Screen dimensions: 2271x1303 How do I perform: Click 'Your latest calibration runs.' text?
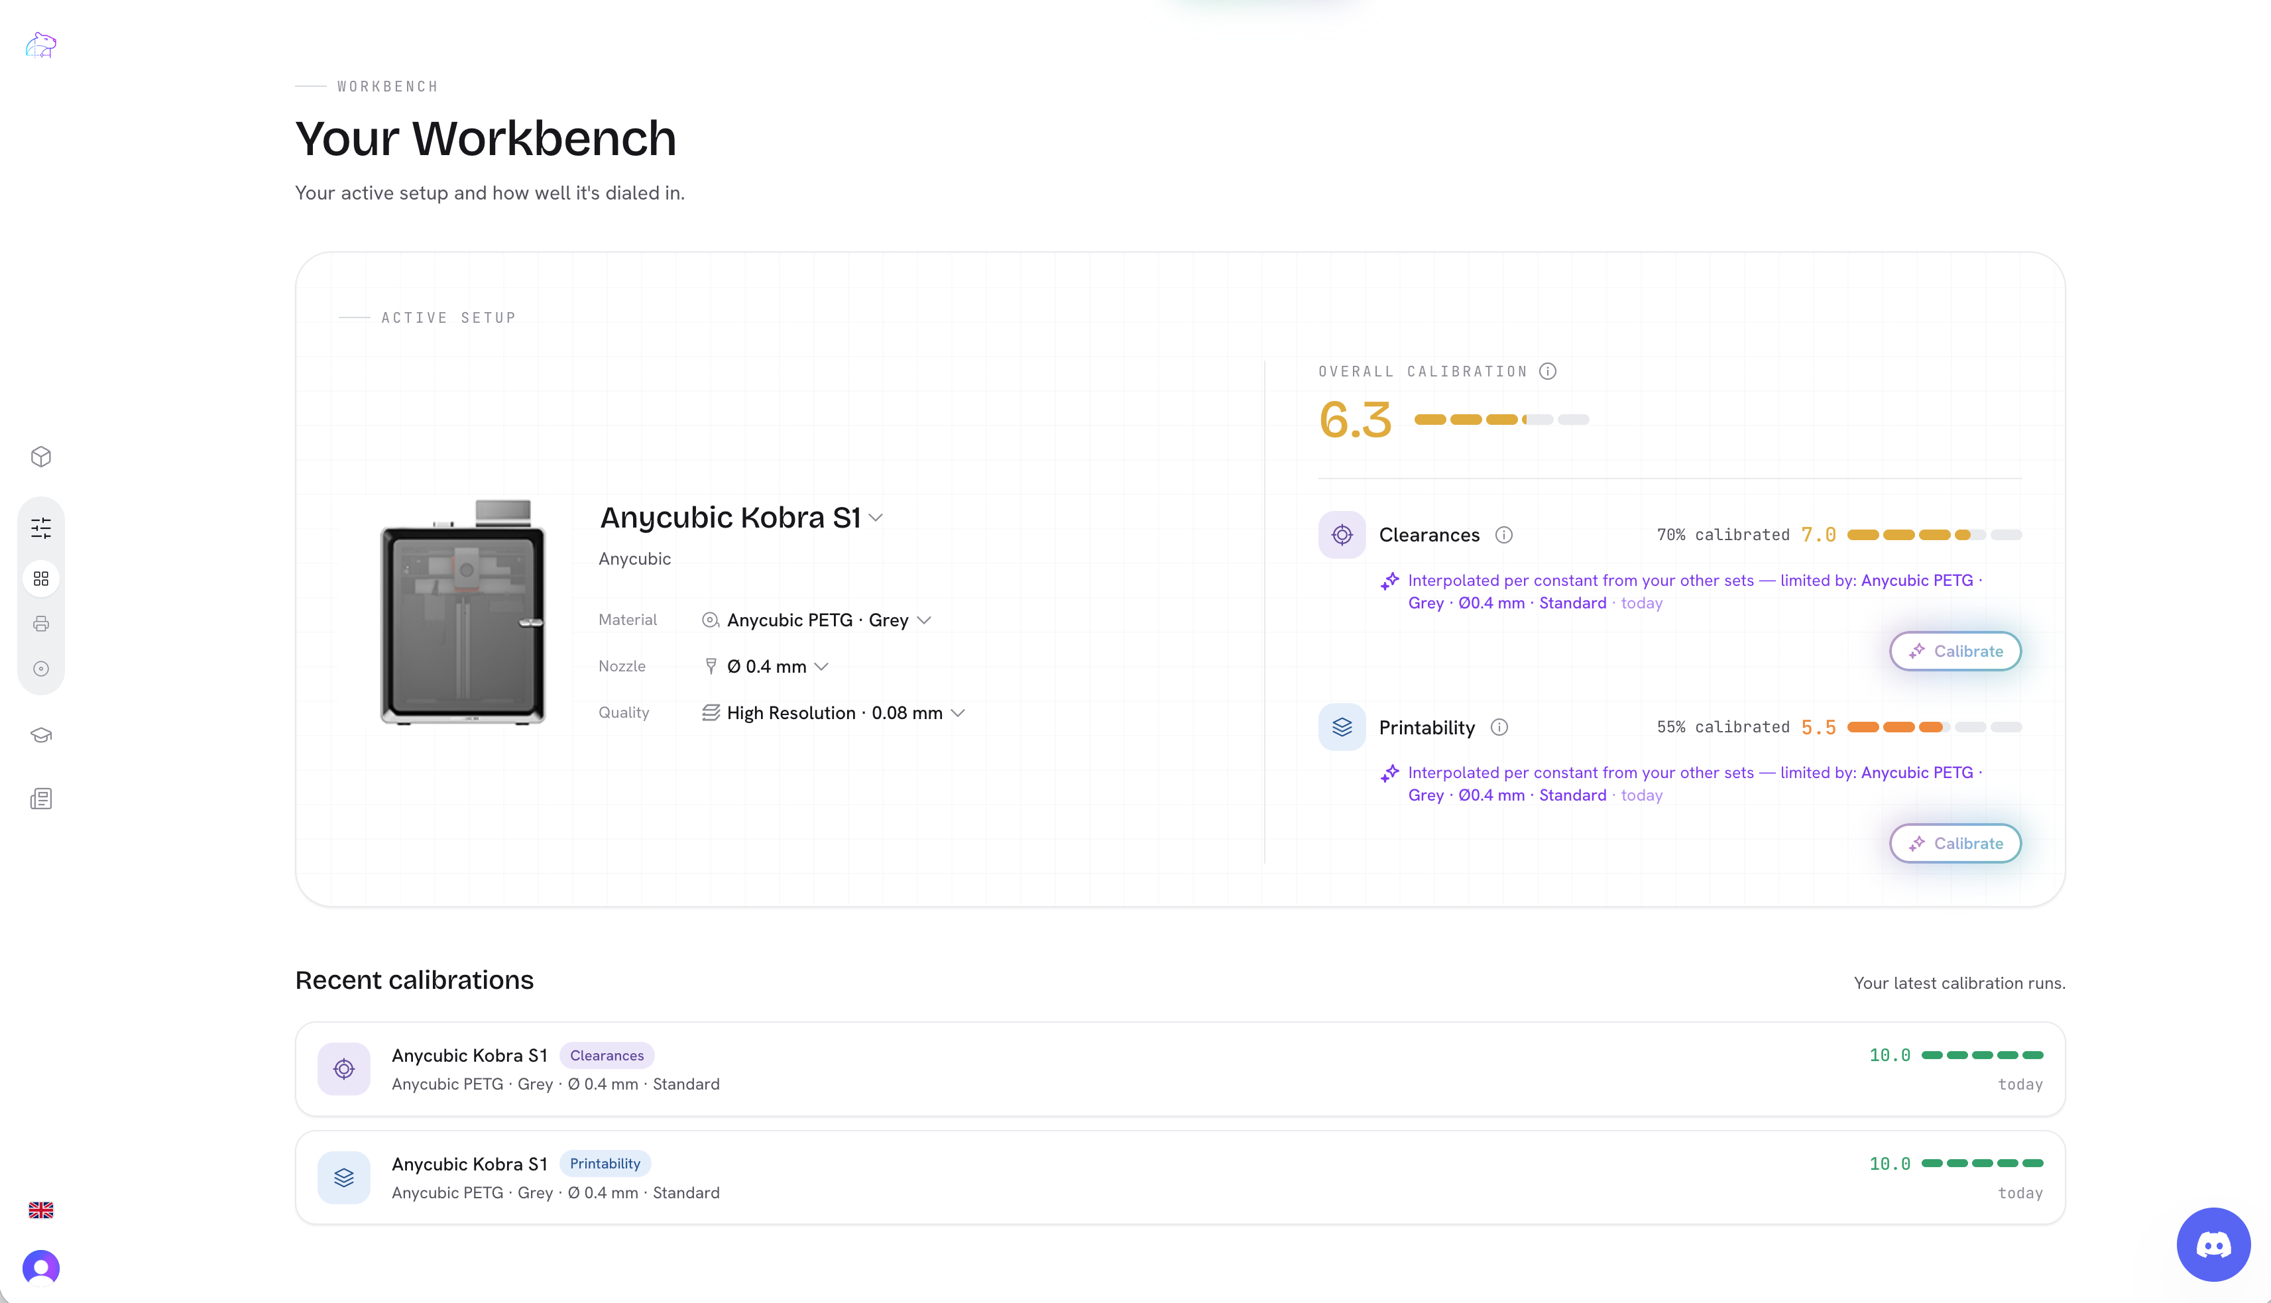(x=1959, y=983)
